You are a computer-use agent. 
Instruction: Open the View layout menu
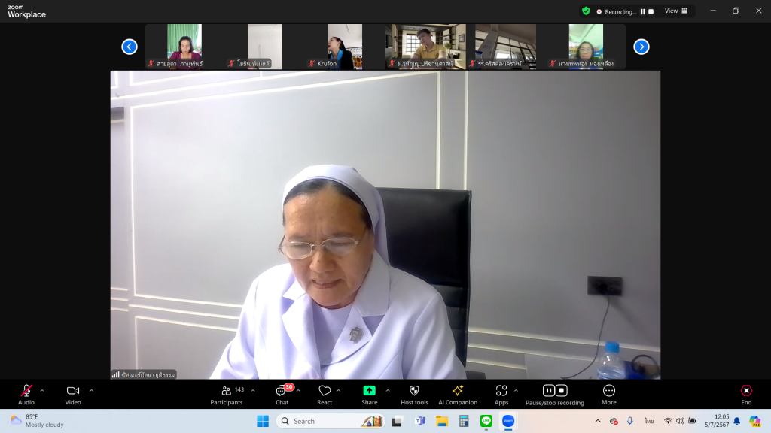click(x=675, y=11)
